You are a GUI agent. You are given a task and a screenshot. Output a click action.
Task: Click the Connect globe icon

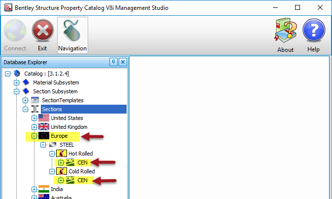[15, 30]
